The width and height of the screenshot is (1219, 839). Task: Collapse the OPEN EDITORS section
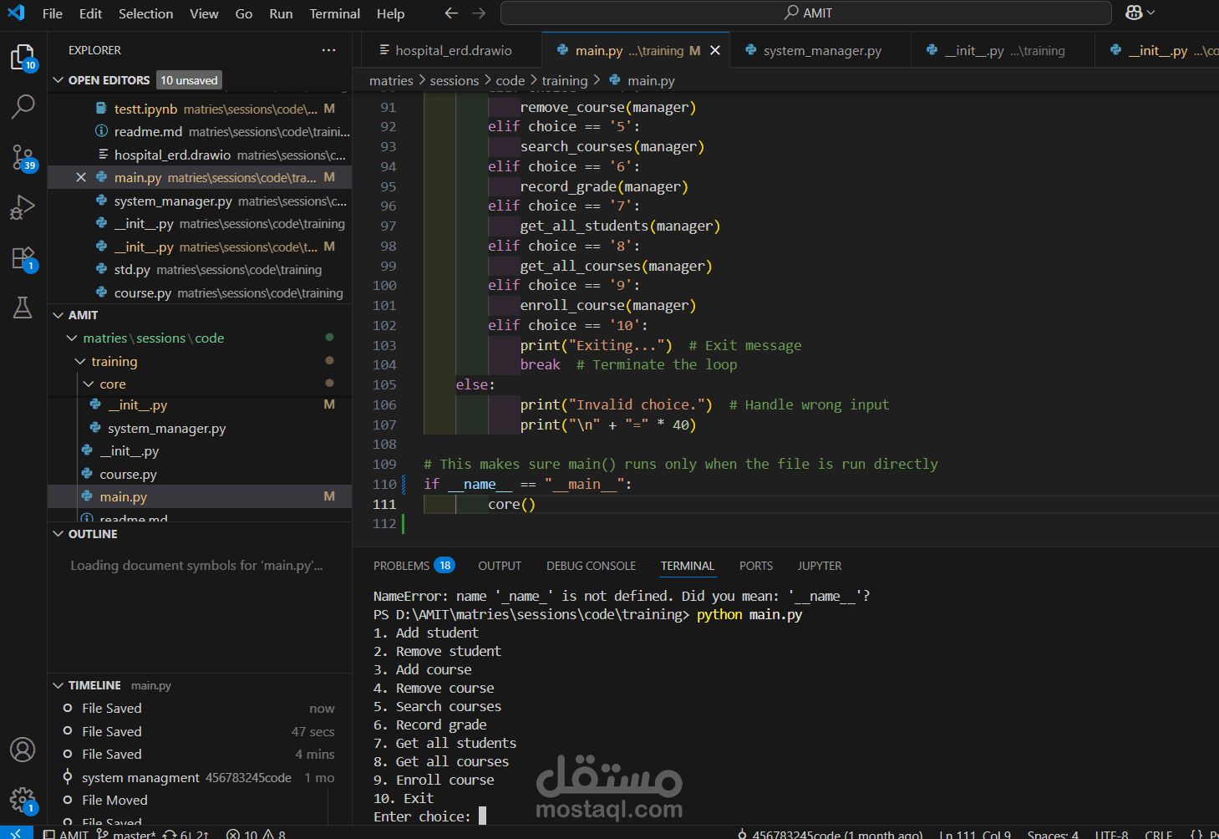point(58,79)
